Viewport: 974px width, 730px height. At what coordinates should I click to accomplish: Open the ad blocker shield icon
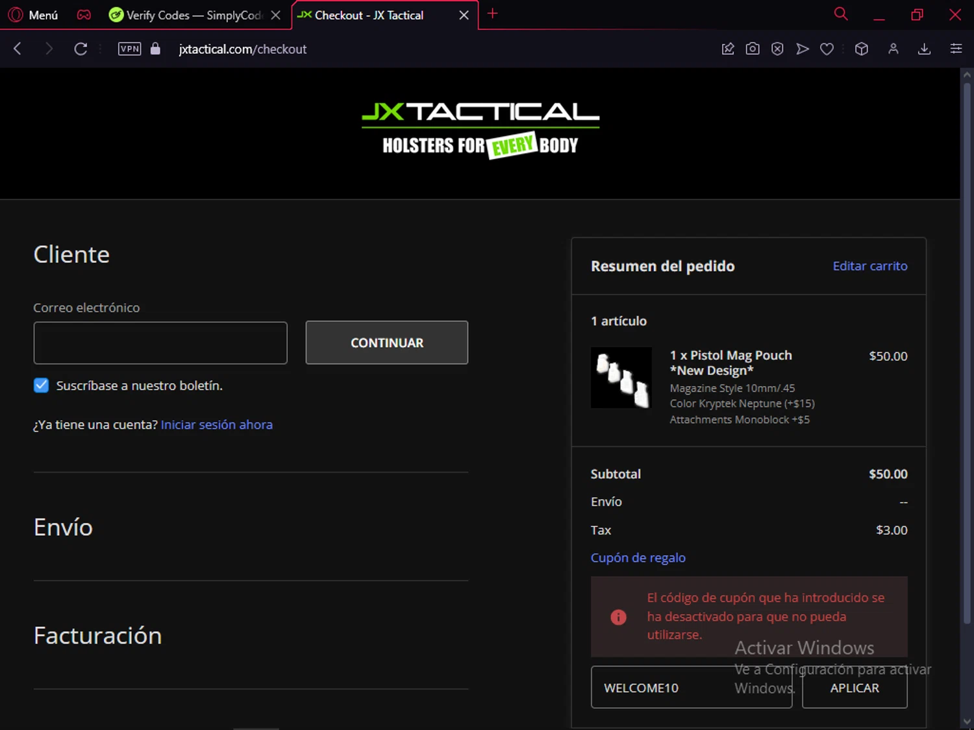[x=777, y=49]
